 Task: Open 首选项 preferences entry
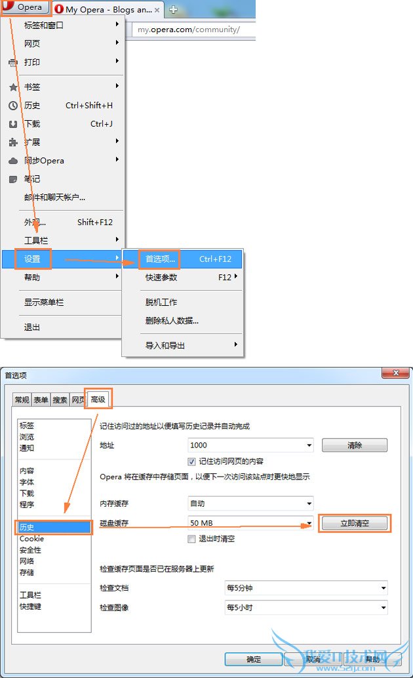tap(182, 259)
